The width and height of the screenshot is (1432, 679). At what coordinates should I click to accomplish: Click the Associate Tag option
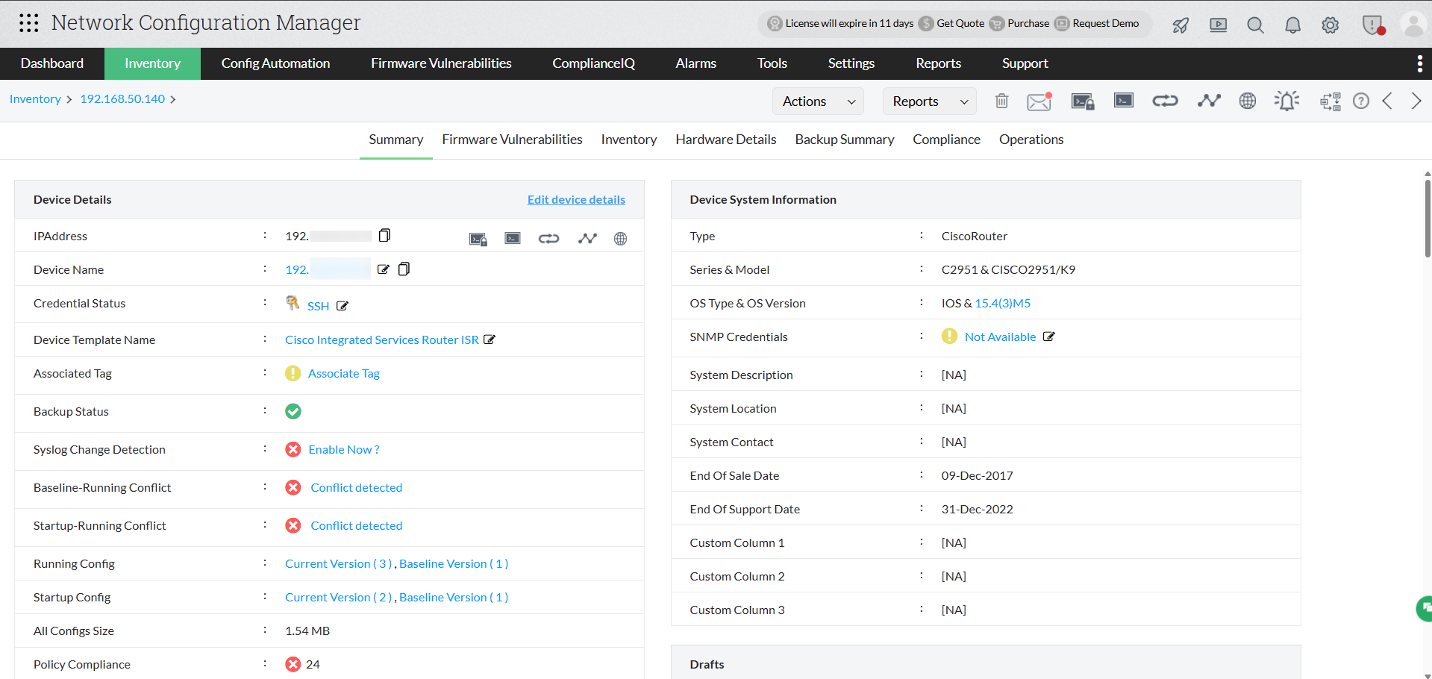(343, 373)
